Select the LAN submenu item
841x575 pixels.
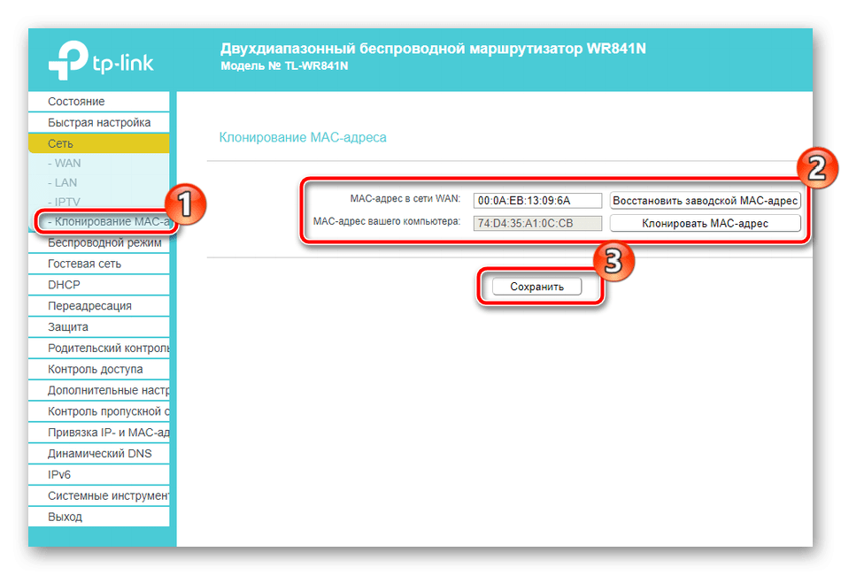66,182
